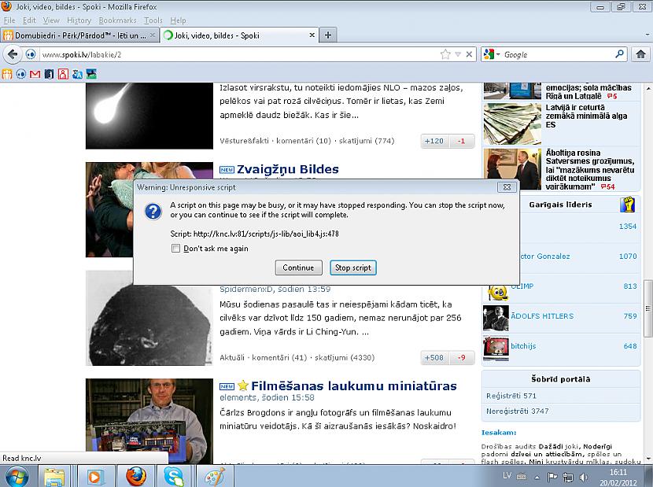This screenshot has width=653, height=487.
Task: Open the Bookmarks menu
Action: pos(117,20)
